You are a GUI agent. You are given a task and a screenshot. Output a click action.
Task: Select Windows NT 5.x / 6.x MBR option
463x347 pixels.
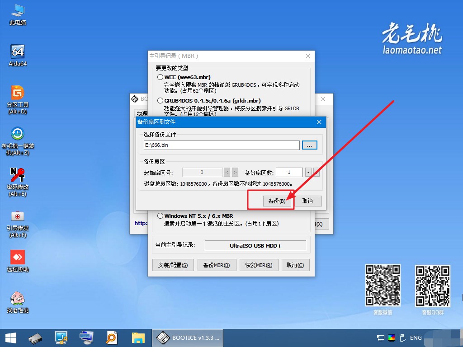pos(161,216)
